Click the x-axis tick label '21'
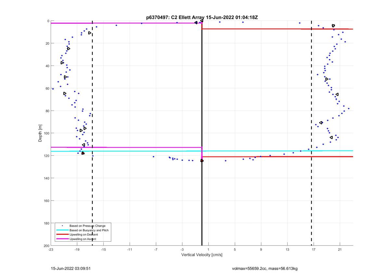This screenshot has height=276, width=390. tap(340, 250)
